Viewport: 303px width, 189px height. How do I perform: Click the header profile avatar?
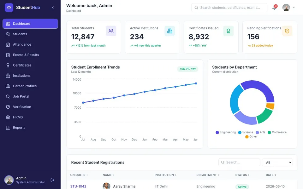click(286, 8)
